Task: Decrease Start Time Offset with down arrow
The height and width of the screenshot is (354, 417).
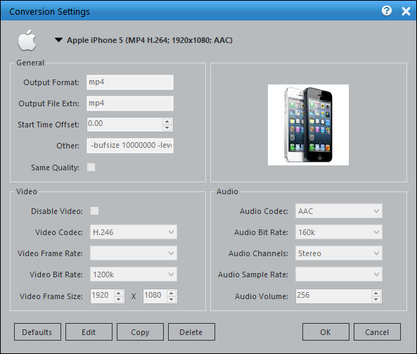Action: coord(167,128)
